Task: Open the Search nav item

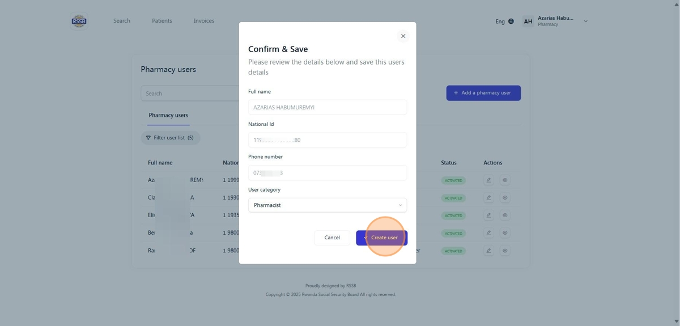Action: click(122, 21)
